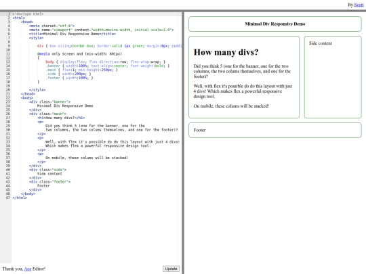Click preview paragraph starting 'Did you think 5'
The image size is (366, 274).
242,71
